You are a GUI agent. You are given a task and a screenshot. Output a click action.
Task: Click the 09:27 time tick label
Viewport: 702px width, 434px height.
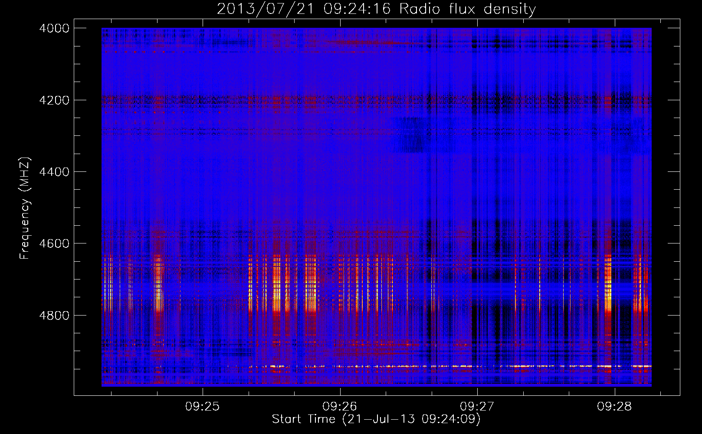477,407
